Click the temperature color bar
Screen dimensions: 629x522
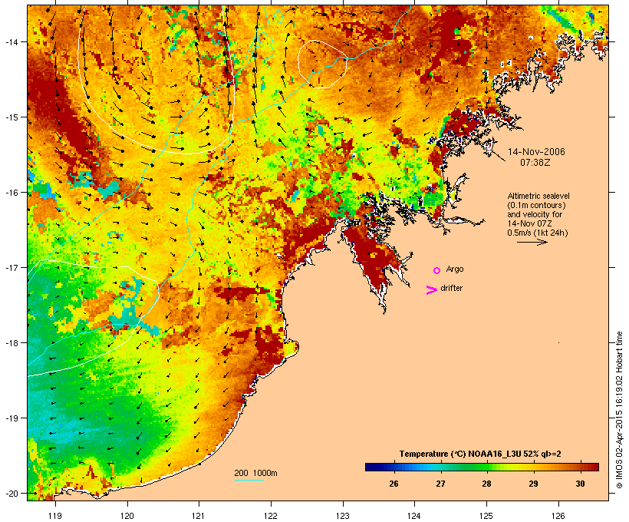(482, 467)
